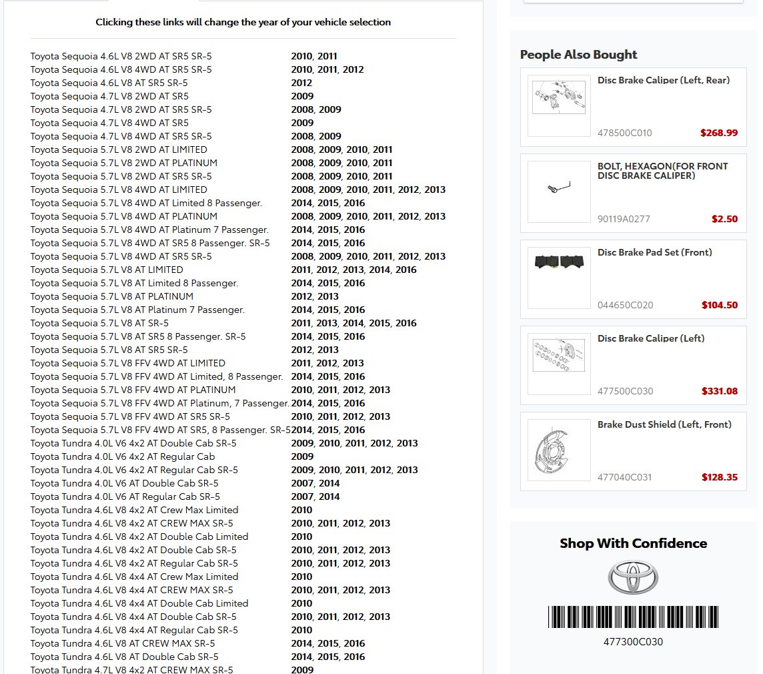Select year 2012 for Tundra 4.6L 4x2 CREW MAX SR-5

point(353,524)
